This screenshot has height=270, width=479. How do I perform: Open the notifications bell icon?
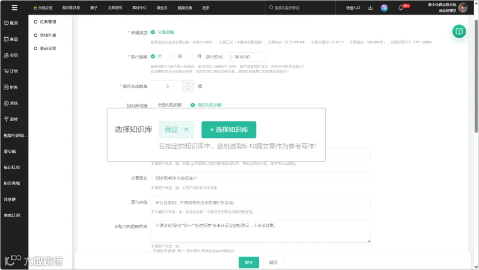click(x=400, y=8)
